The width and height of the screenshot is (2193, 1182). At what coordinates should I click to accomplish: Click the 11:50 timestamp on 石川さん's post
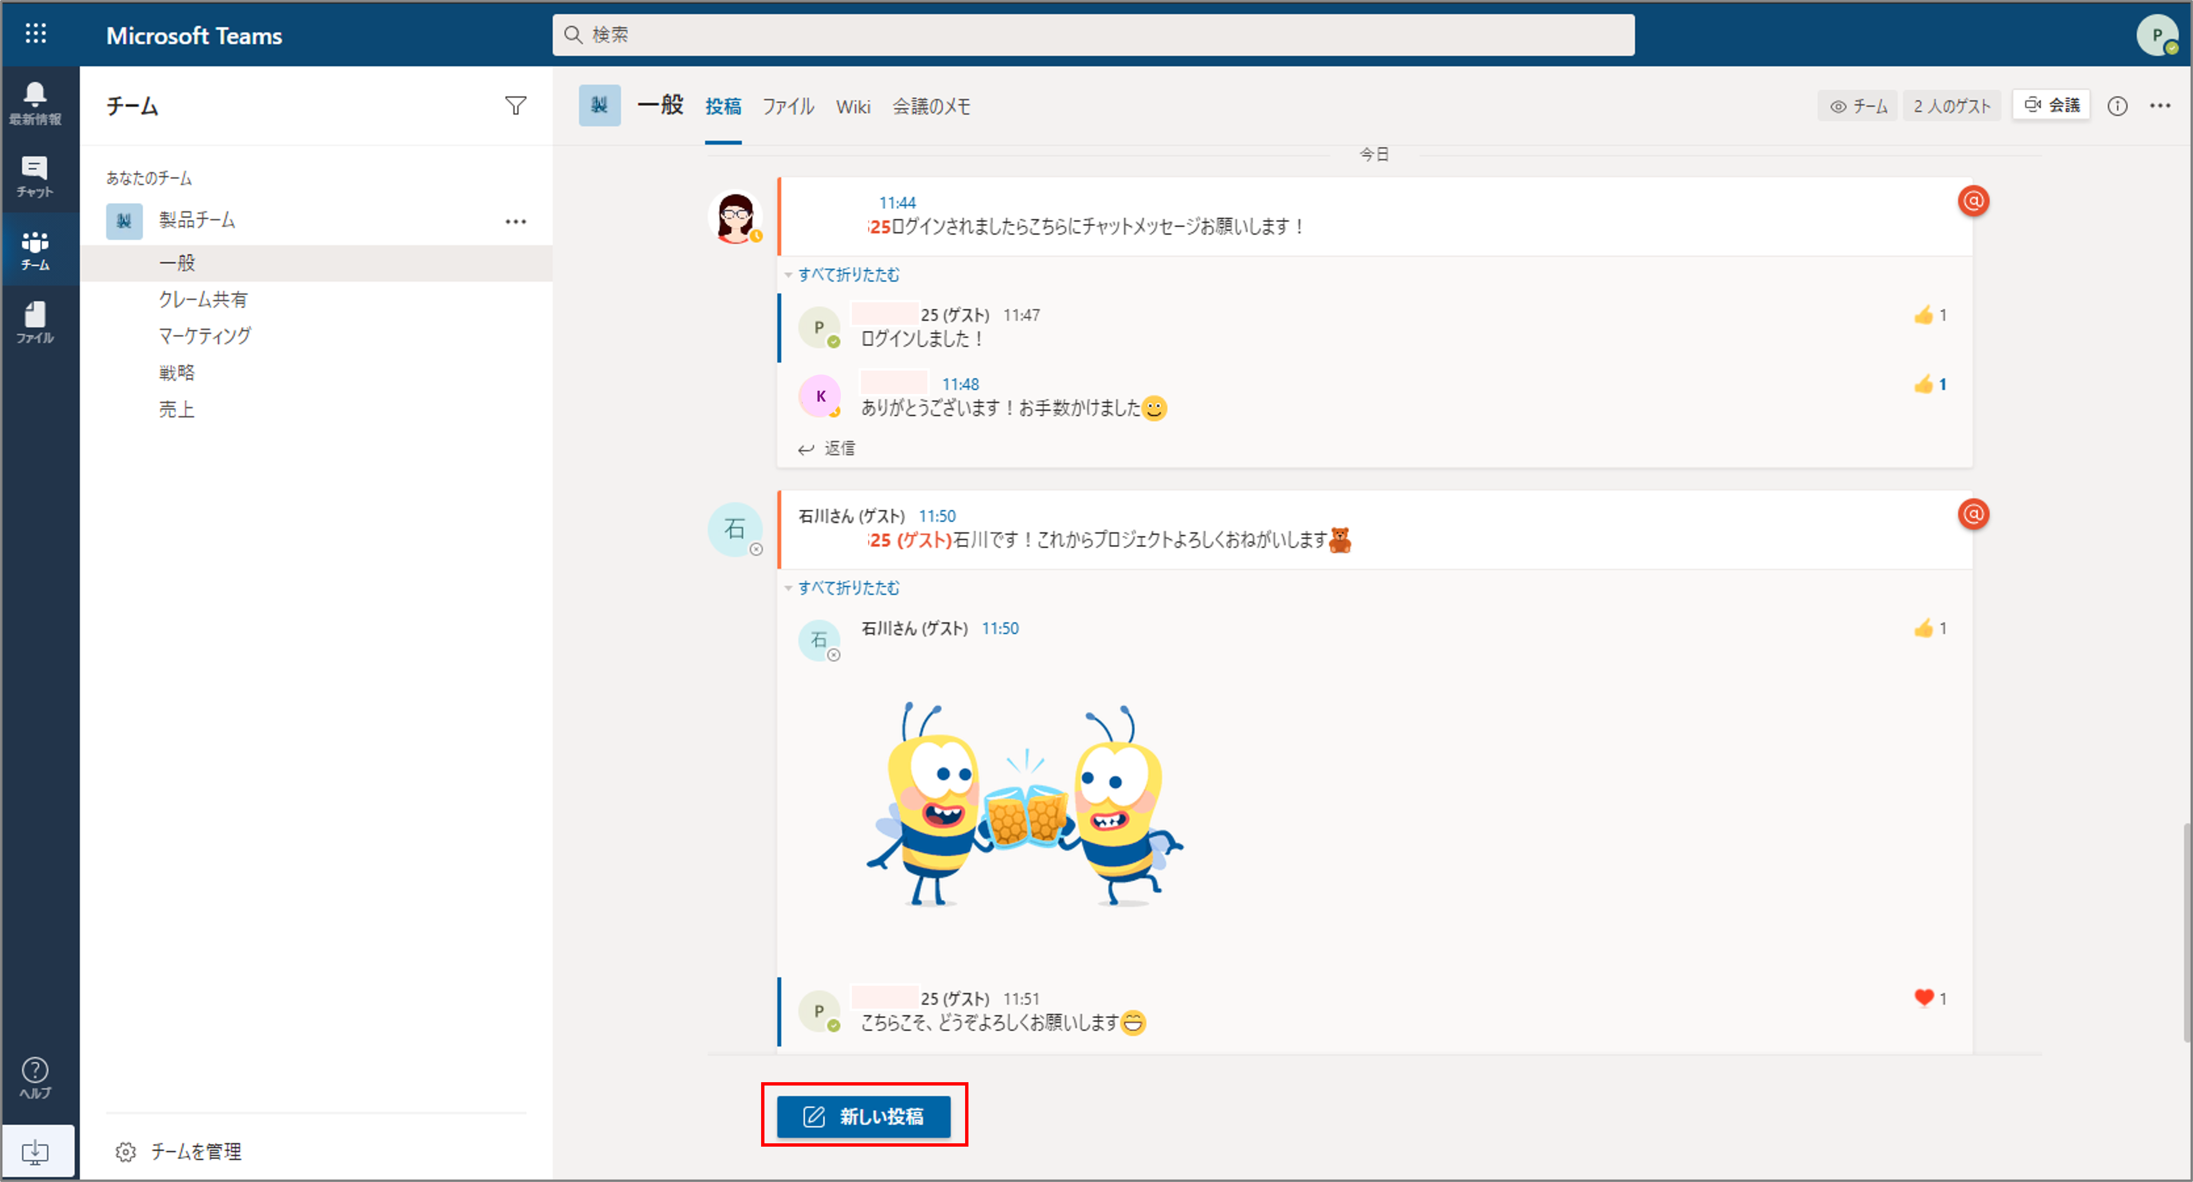(937, 516)
